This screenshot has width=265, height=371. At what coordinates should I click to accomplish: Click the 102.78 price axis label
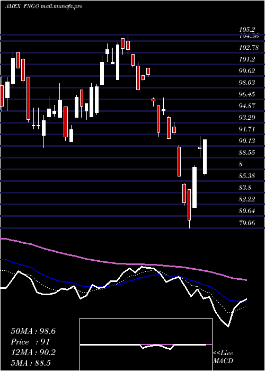(x=249, y=48)
